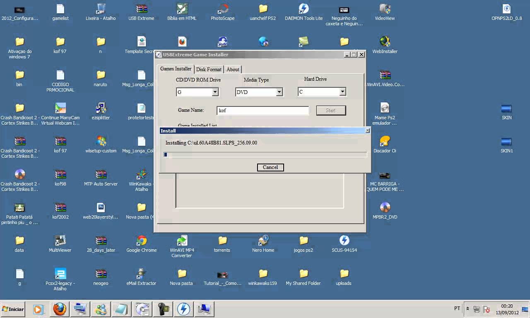Click the installation progress bar
This screenshot has height=318, width=530.
265,155
